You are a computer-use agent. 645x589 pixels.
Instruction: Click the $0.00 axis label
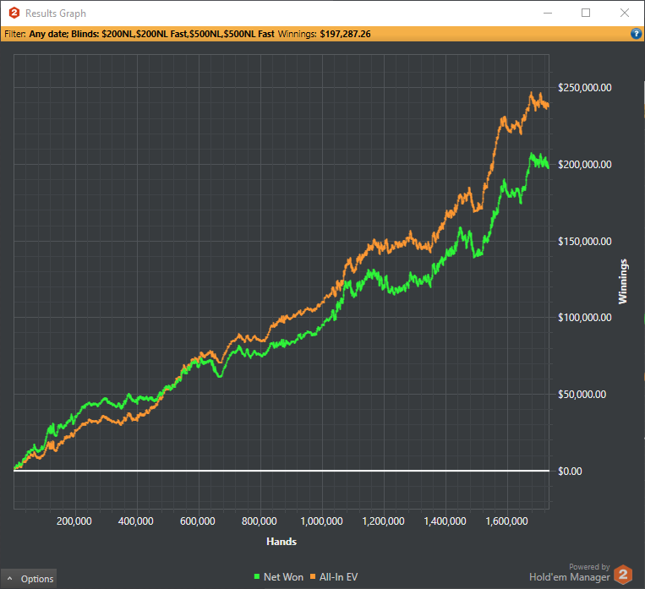570,472
